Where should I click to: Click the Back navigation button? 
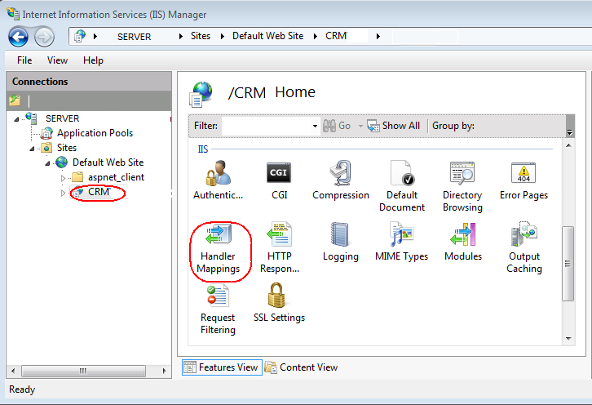coord(19,37)
